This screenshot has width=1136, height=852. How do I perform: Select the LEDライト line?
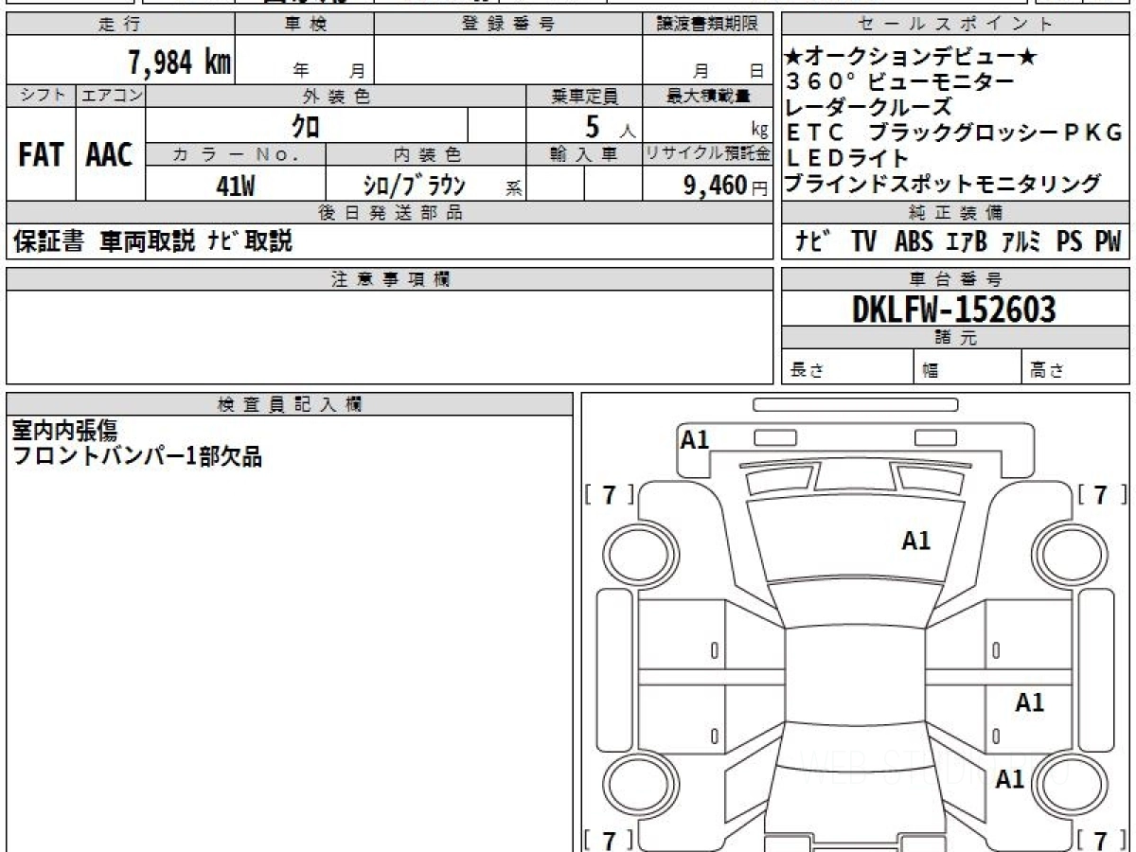click(847, 158)
